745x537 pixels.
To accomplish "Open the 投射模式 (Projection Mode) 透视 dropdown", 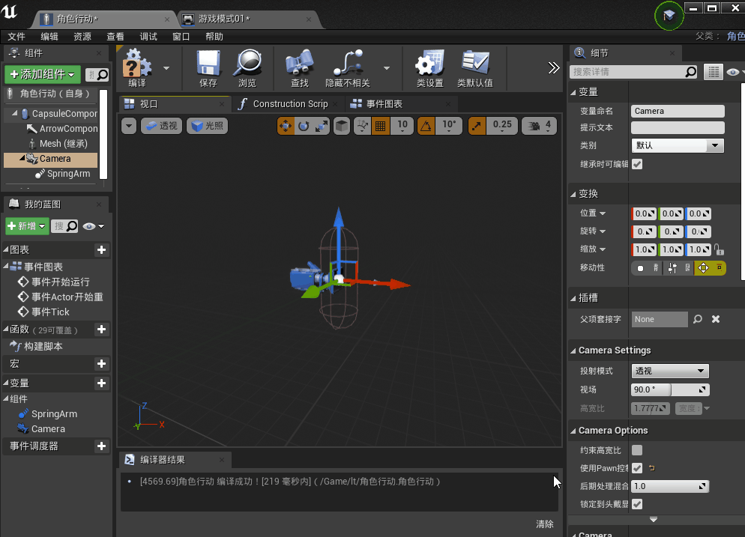I will click(670, 371).
